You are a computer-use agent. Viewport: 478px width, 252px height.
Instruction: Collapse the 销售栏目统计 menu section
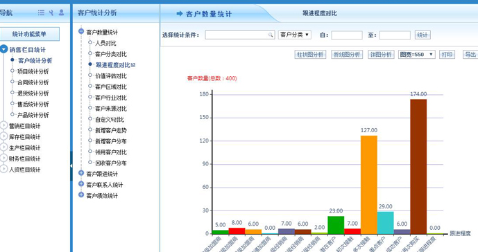point(3,49)
